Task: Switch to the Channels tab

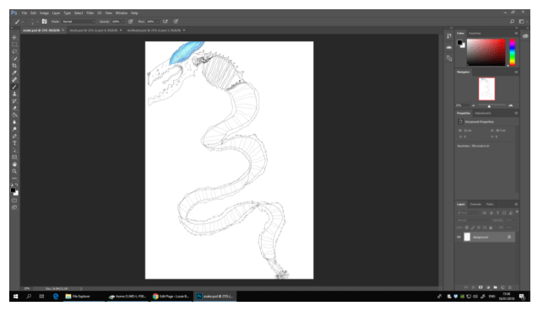Action: click(x=475, y=204)
